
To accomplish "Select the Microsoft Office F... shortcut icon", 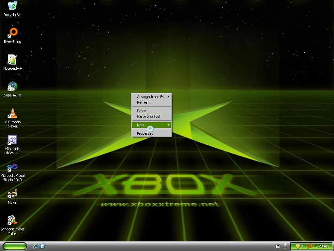I will pyautogui.click(x=12, y=145).
